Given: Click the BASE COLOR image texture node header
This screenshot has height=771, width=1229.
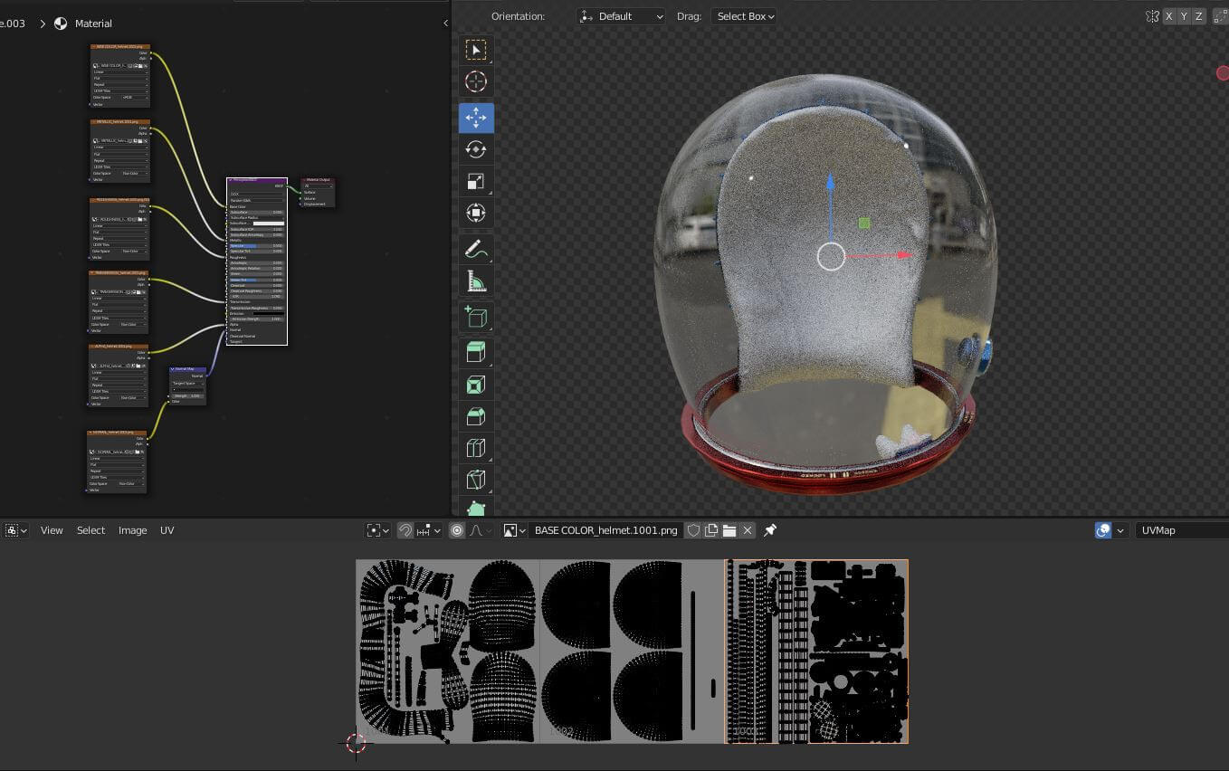Looking at the screenshot, I should coord(120,46).
